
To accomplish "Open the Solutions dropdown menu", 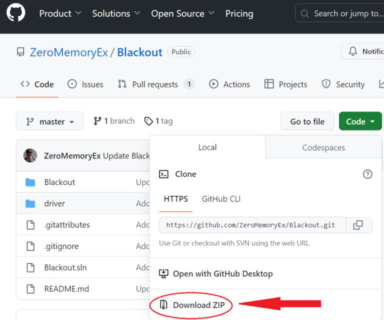I will (x=116, y=13).
